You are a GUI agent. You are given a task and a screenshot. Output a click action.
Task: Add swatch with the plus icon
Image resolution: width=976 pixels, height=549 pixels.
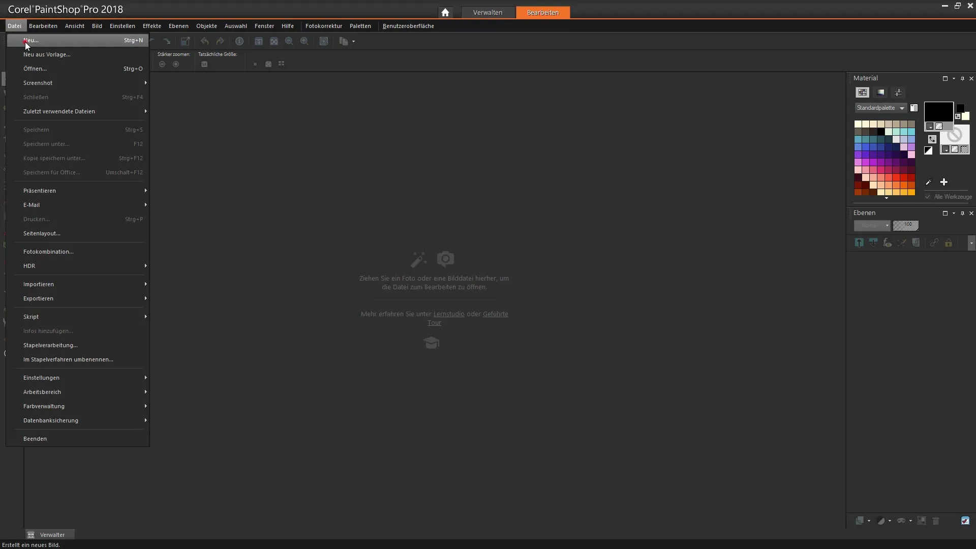[x=944, y=182]
